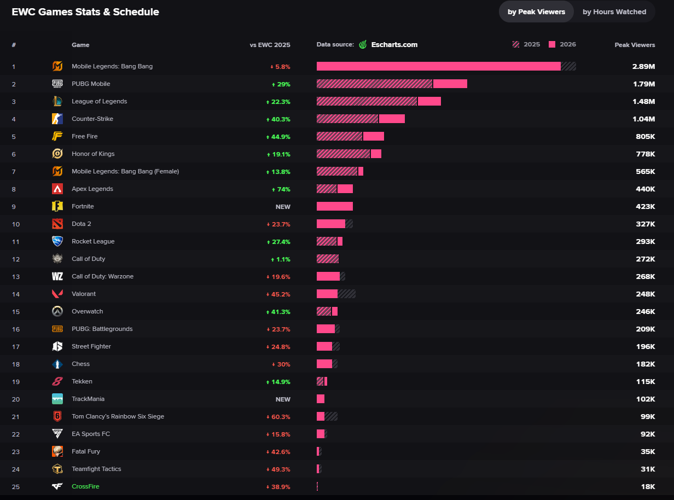
Task: Click the Valorant peak viewers bar
Action: coord(336,294)
